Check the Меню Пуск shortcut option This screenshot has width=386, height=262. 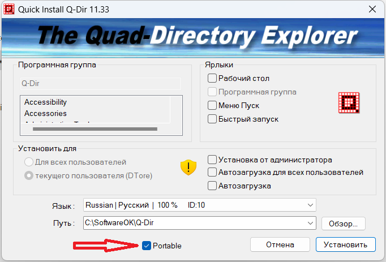(212, 105)
